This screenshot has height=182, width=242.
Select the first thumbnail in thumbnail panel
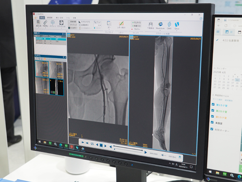click(x=41, y=69)
